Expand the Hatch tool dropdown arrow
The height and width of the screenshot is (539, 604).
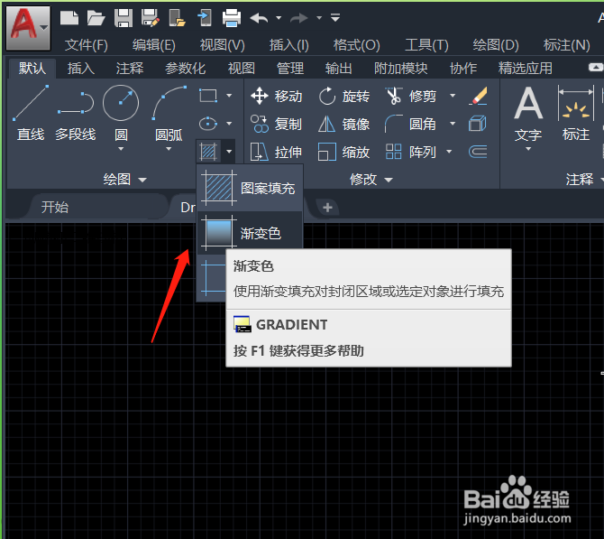tap(229, 151)
